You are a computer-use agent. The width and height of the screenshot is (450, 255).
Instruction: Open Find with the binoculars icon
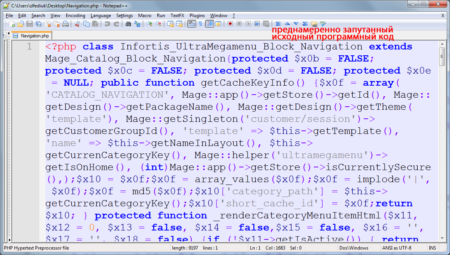[128, 24]
